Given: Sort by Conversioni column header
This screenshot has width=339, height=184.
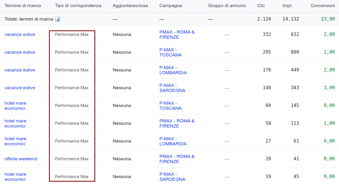Looking at the screenshot, I should pyautogui.click(x=322, y=6).
